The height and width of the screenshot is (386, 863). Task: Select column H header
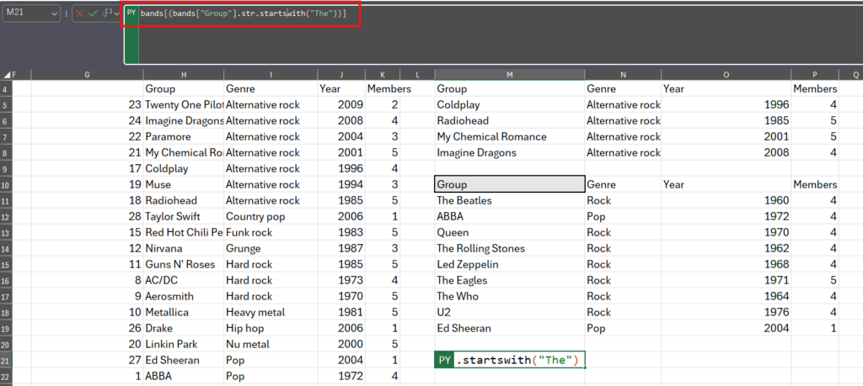tap(183, 74)
